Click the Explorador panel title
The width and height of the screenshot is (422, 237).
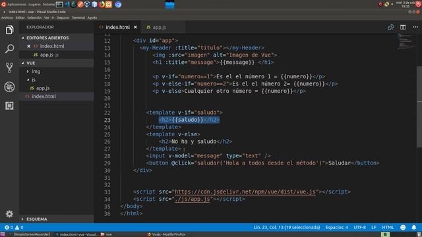[40, 27]
